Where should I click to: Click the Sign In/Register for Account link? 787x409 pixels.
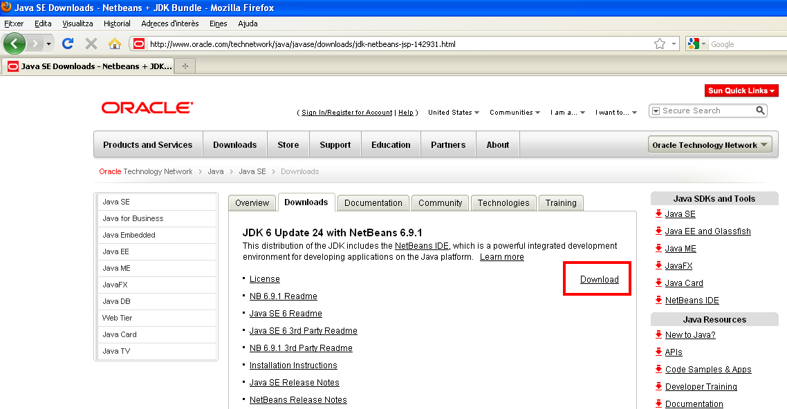[x=347, y=113]
